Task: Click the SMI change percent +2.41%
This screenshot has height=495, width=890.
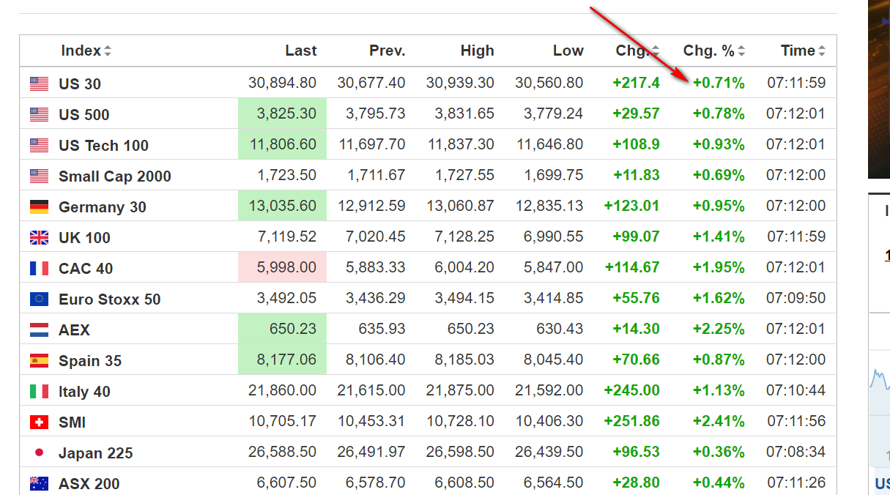Action: pyautogui.click(x=719, y=421)
